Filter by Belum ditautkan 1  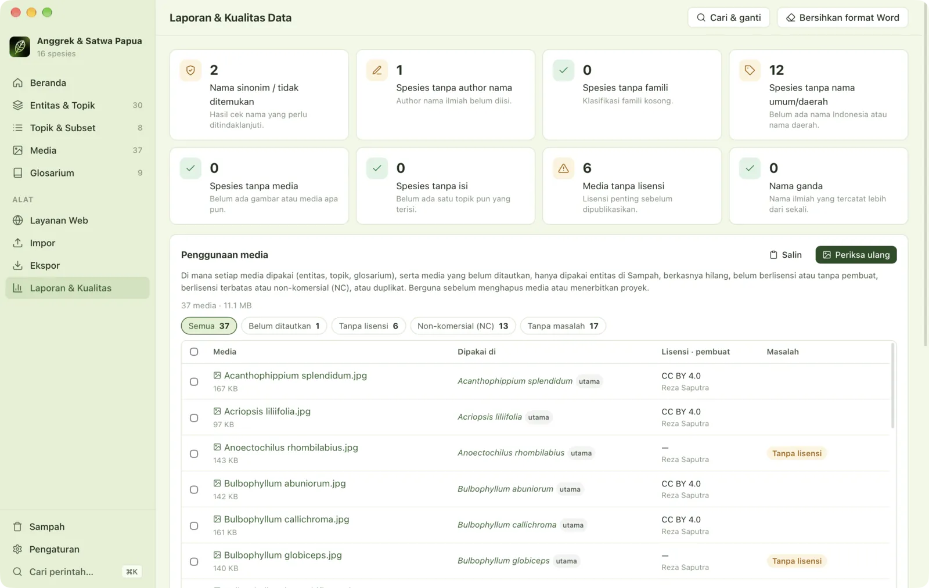[284, 326]
